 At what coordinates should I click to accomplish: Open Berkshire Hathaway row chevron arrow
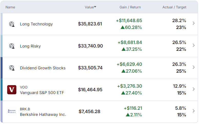[194, 111]
